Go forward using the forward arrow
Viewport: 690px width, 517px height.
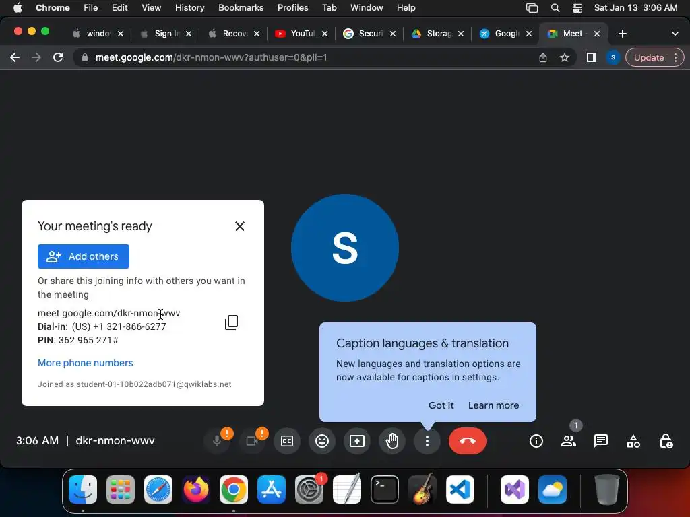pos(36,57)
